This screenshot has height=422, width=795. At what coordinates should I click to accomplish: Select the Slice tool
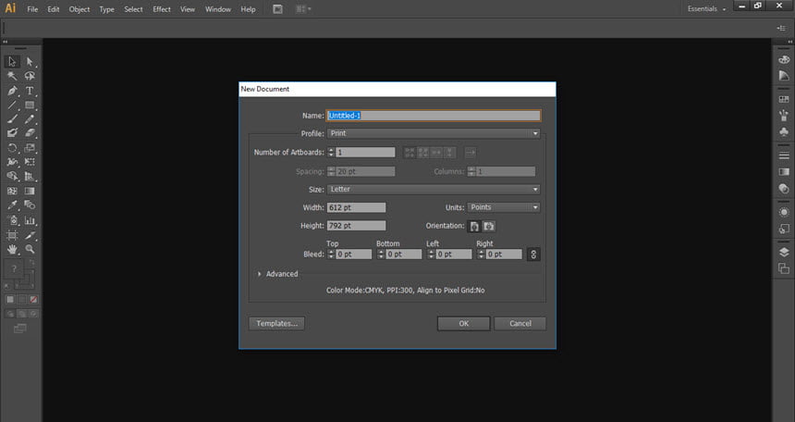tap(30, 236)
